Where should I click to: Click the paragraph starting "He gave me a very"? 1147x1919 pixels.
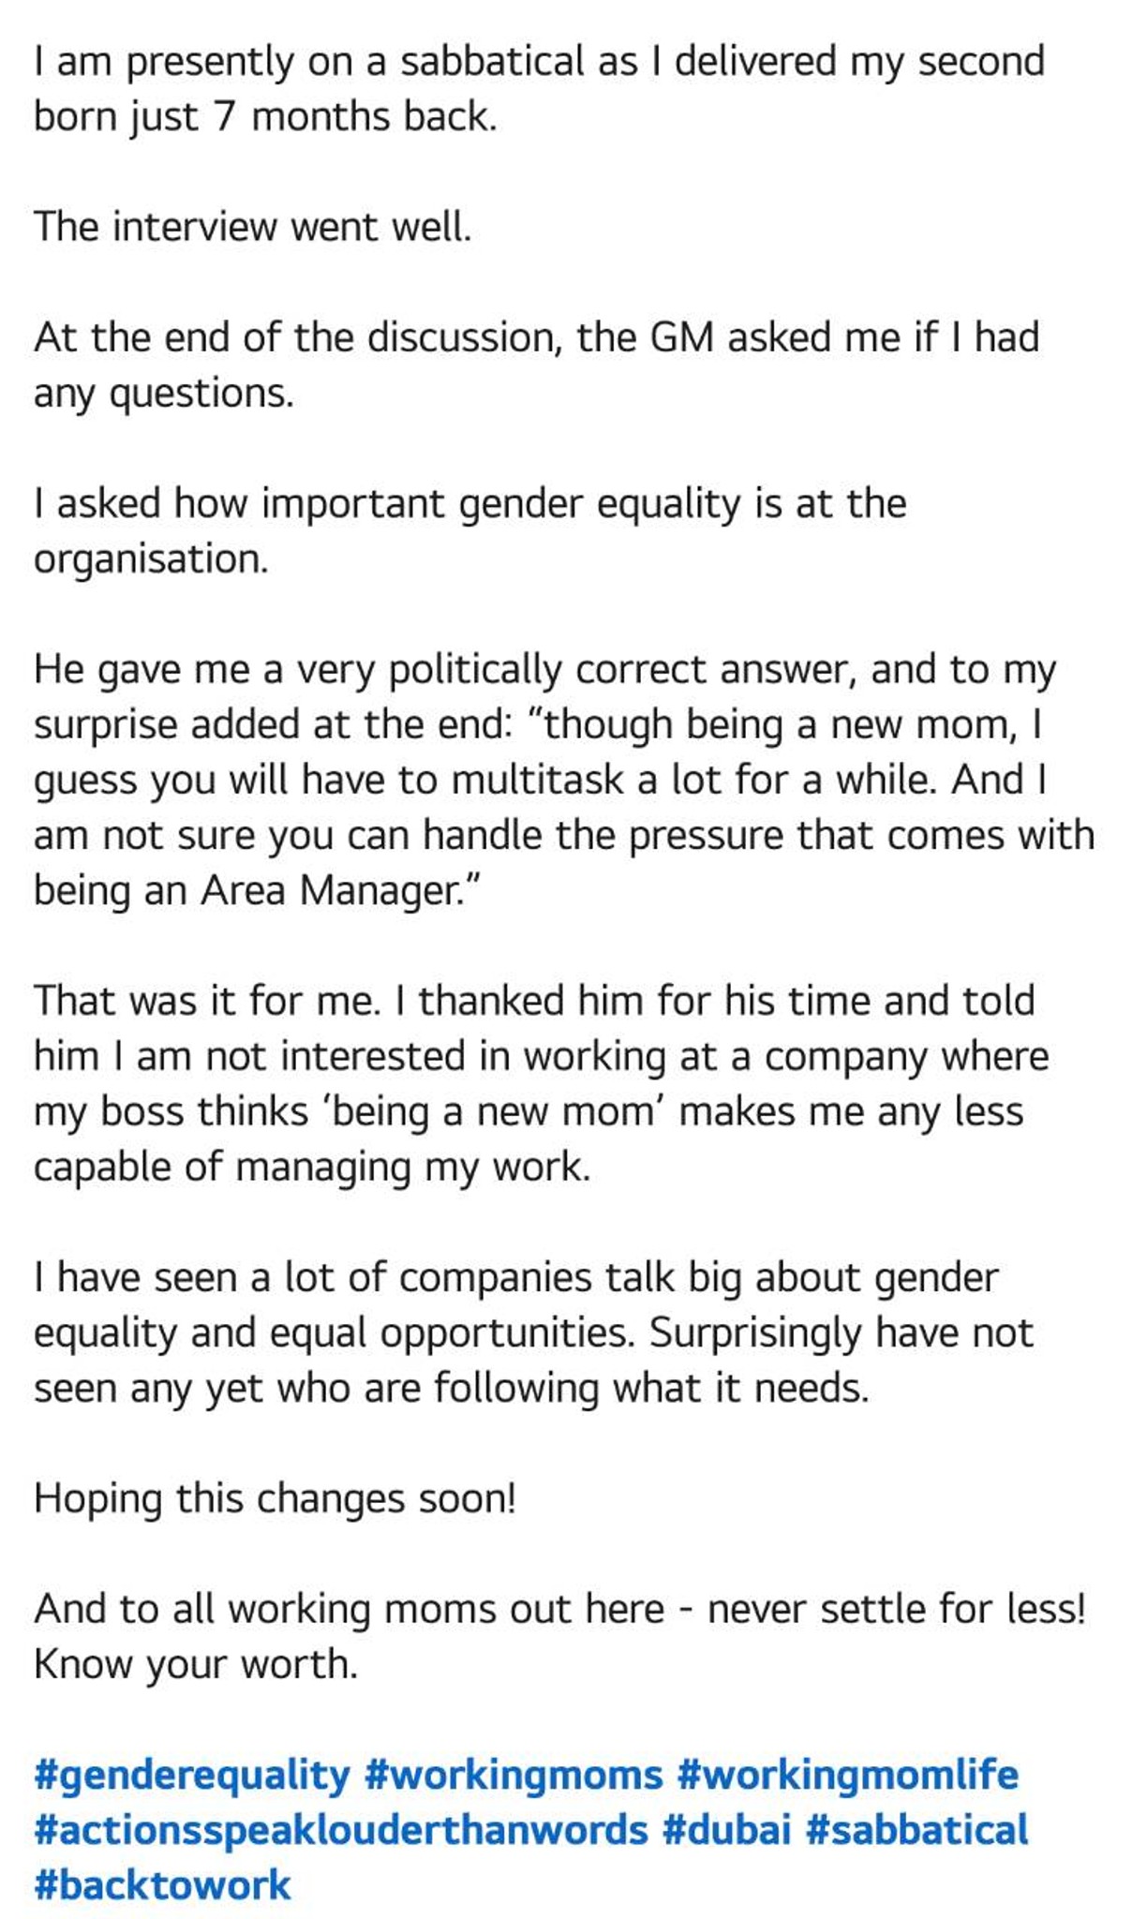coord(564,780)
